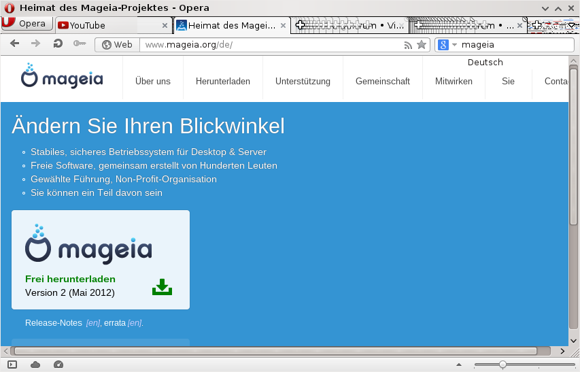Screen dimensions: 580x372
Task: Toggle the panel button in status bar
Action: tap(12, 365)
